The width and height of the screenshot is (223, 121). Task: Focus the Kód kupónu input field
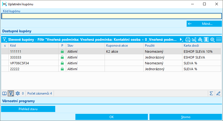coord(111,16)
